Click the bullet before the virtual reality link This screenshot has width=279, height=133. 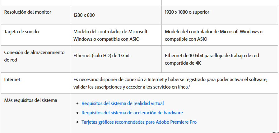pos(78,103)
